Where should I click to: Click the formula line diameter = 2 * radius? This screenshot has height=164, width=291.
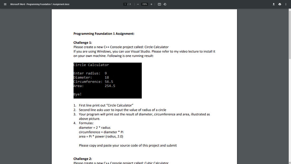[x=95, y=128]
